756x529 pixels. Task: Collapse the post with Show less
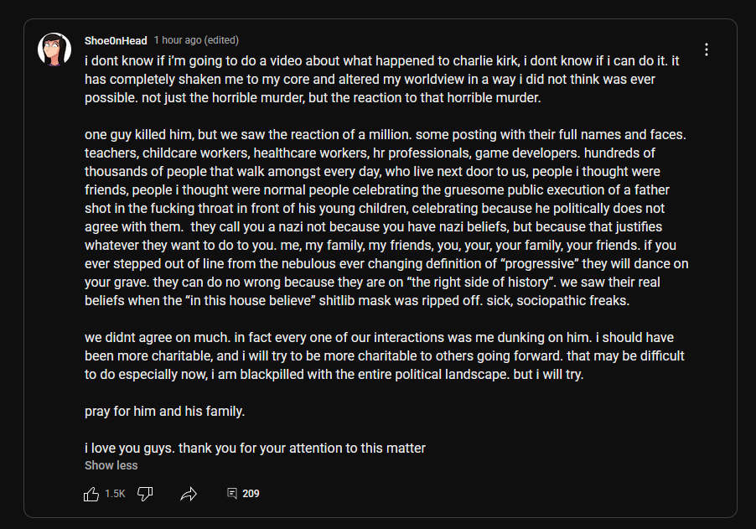111,465
